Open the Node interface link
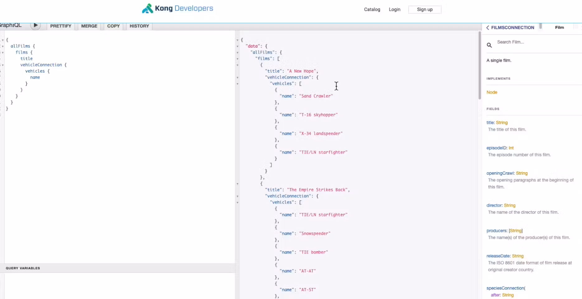Screen dimensions: 582x299 [x=492, y=92]
